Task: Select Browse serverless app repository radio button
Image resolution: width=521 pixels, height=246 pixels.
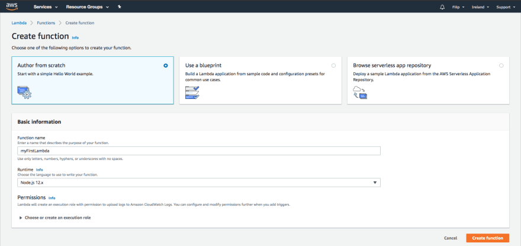Action: click(x=501, y=66)
